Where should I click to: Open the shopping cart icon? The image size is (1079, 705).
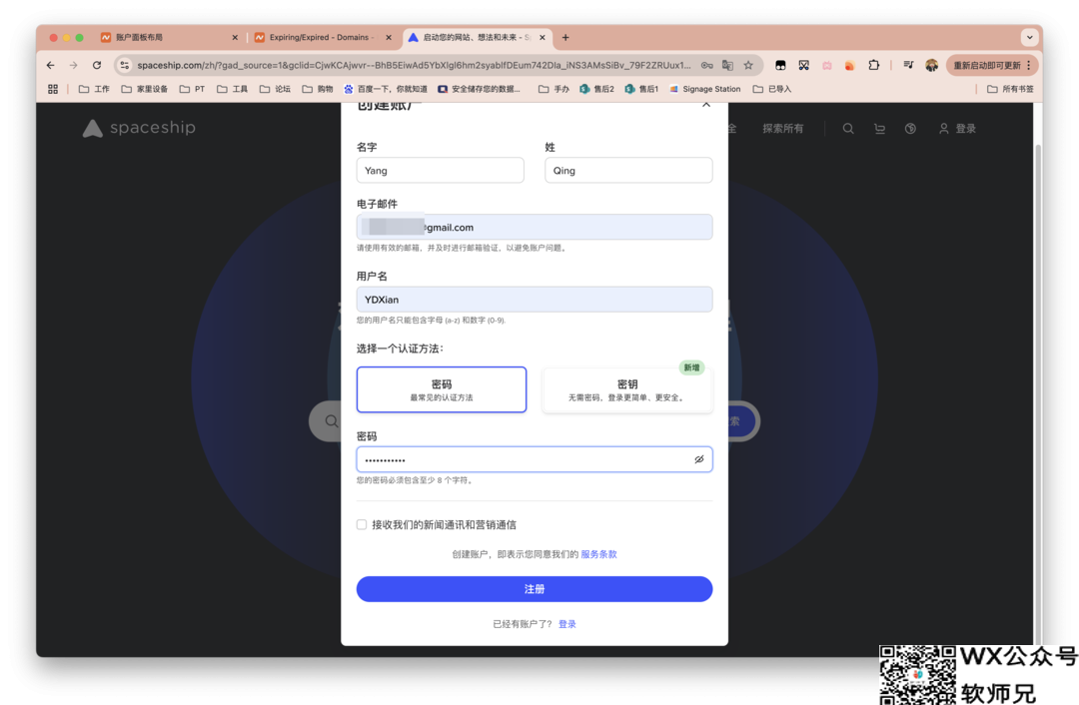pos(879,129)
